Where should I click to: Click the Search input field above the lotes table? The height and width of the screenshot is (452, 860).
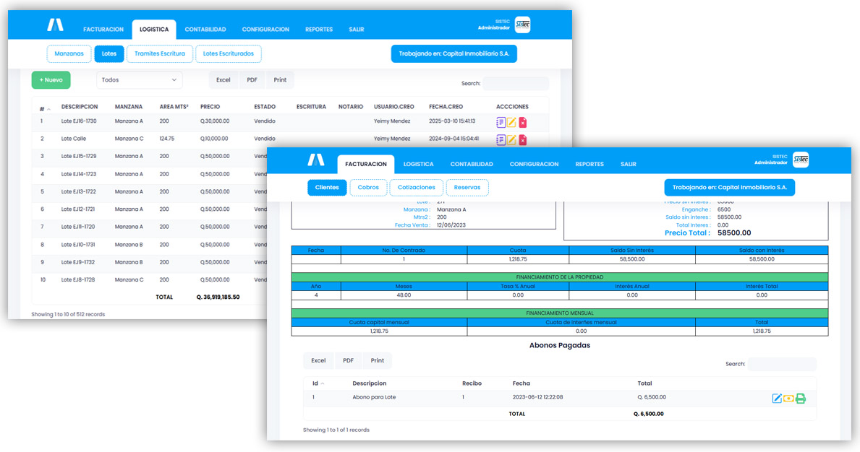point(516,83)
